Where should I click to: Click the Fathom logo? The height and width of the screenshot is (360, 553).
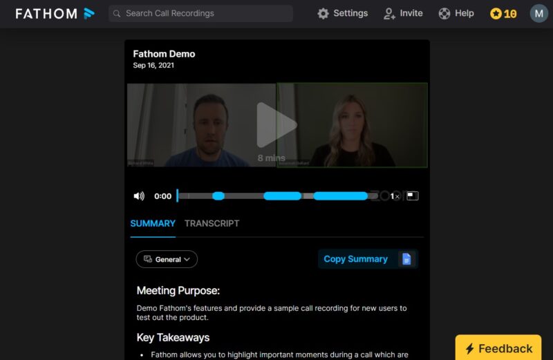pyautogui.click(x=55, y=14)
